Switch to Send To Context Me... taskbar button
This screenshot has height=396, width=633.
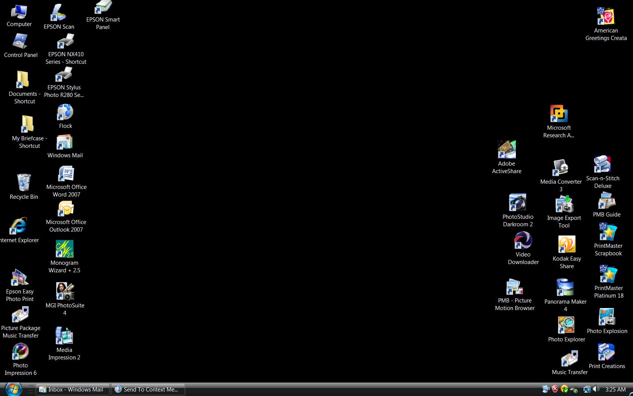coord(148,390)
